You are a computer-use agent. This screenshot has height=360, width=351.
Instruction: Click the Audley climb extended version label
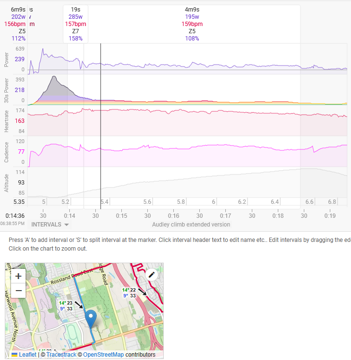tap(191, 225)
